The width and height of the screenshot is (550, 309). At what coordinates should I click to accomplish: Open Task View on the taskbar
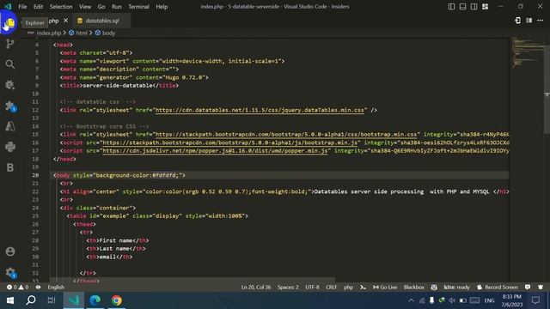pos(52,300)
